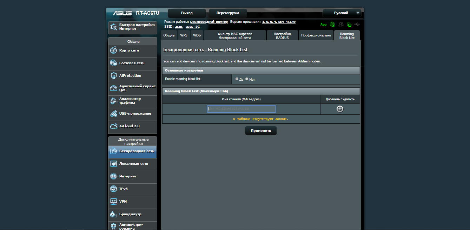Open the Adaptive QoS gauge icon
Image resolution: width=470 pixels, height=230 pixels.
[x=113, y=88]
